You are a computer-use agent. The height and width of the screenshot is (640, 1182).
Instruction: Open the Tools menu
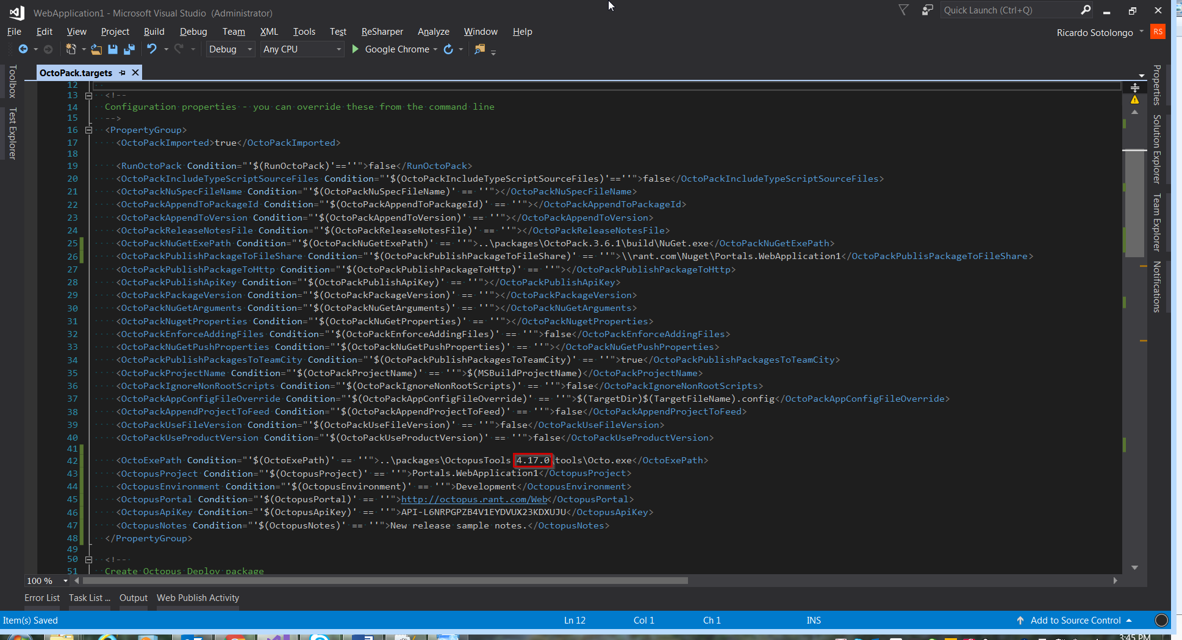tap(304, 32)
